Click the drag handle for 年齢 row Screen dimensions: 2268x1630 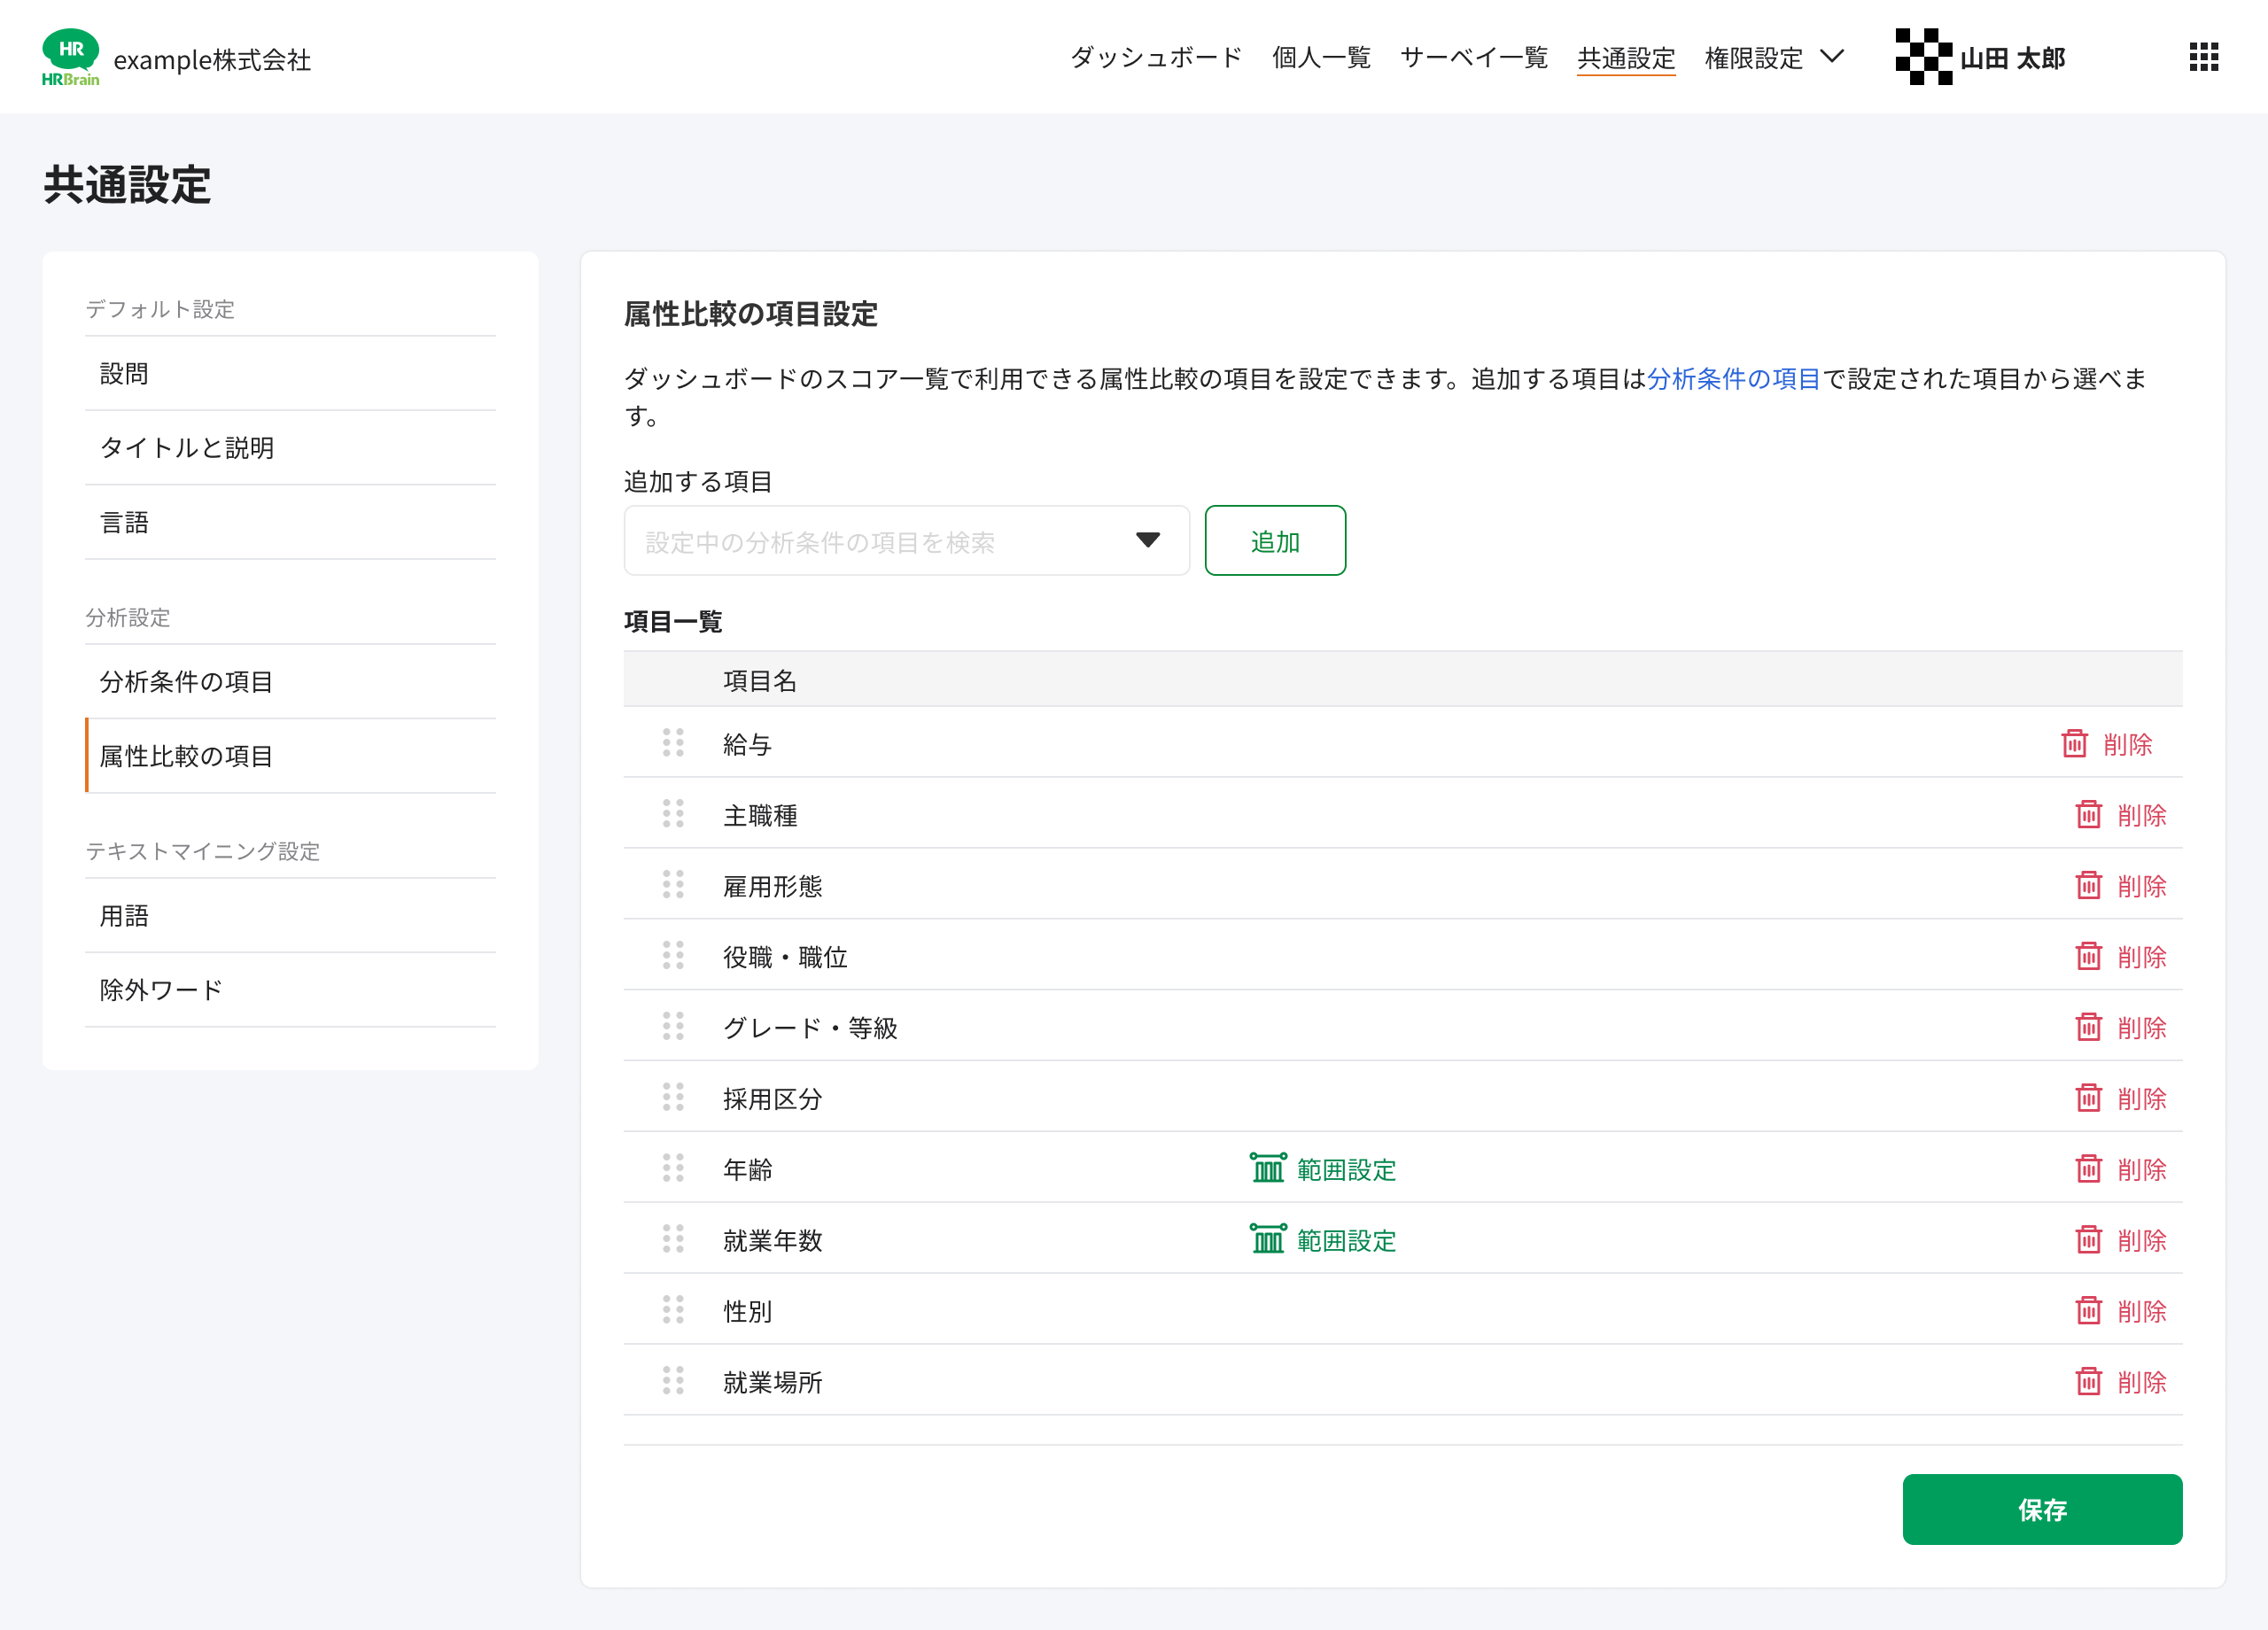(x=673, y=1168)
